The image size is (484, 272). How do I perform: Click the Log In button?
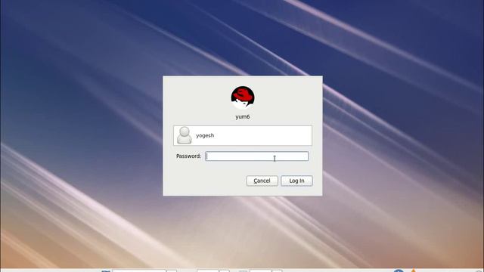click(296, 181)
